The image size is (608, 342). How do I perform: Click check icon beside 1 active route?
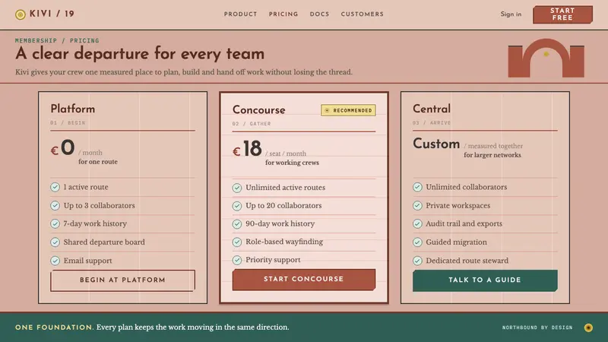[55, 187]
